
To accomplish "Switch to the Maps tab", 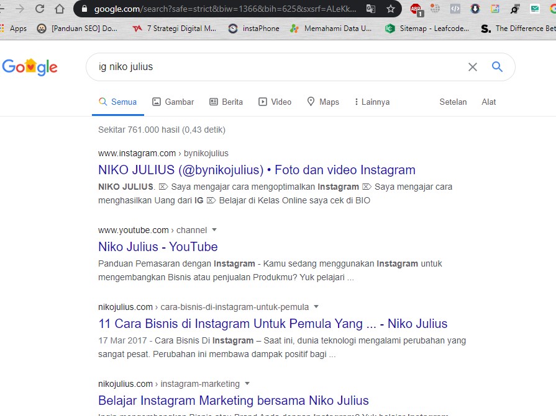I will [x=323, y=102].
